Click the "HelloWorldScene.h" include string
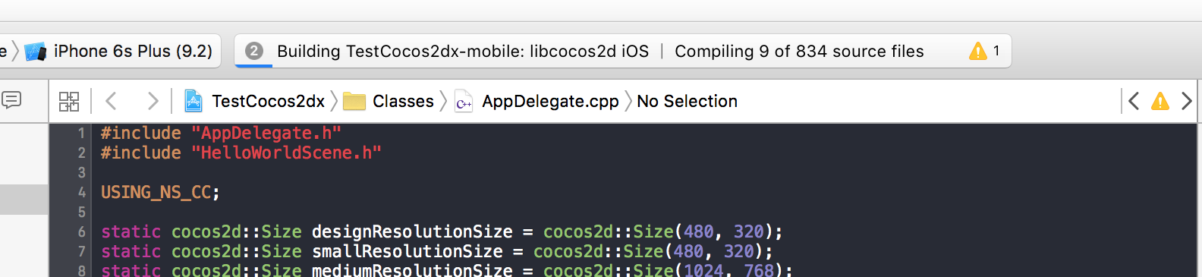 [286, 153]
